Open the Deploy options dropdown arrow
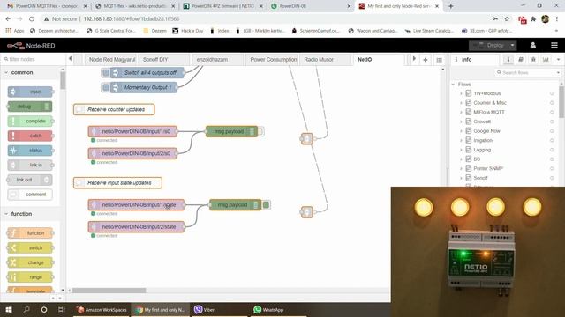The image size is (565, 317). click(512, 45)
